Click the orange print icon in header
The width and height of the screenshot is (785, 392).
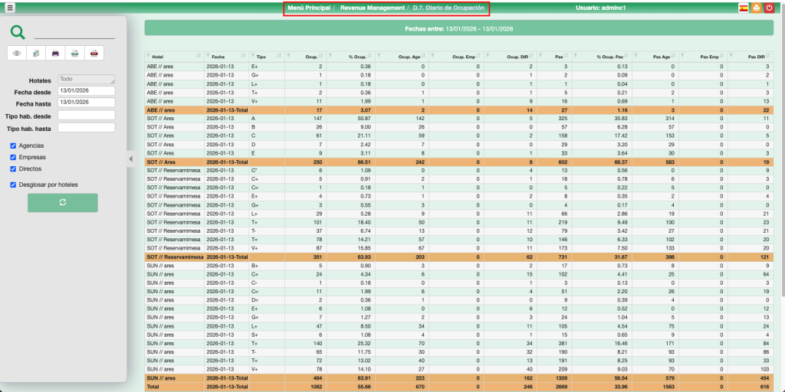(x=756, y=8)
